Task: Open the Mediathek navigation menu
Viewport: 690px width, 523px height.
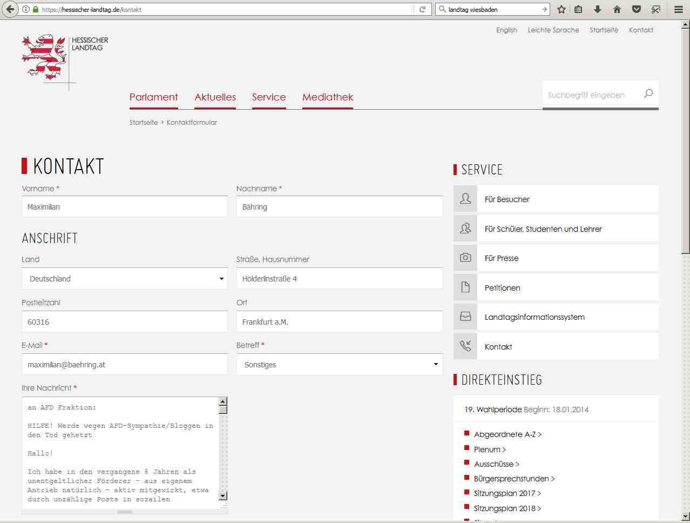Action: coord(327,97)
